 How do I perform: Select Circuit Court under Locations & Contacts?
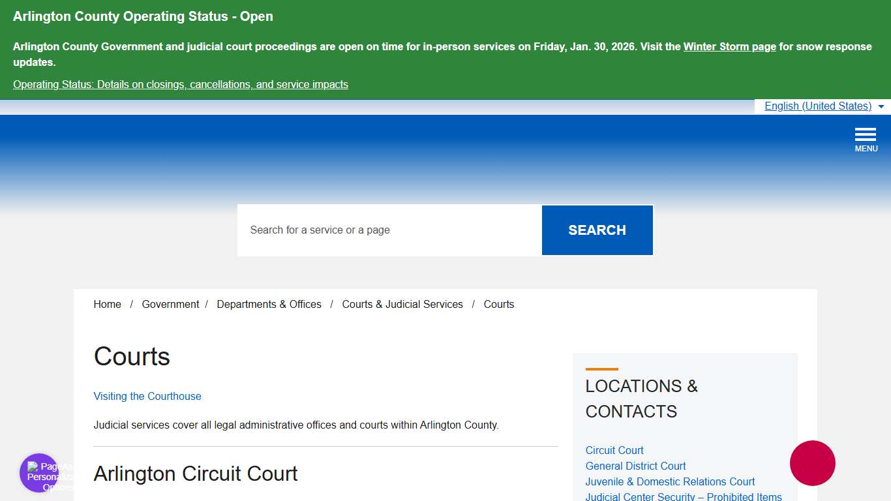point(614,450)
